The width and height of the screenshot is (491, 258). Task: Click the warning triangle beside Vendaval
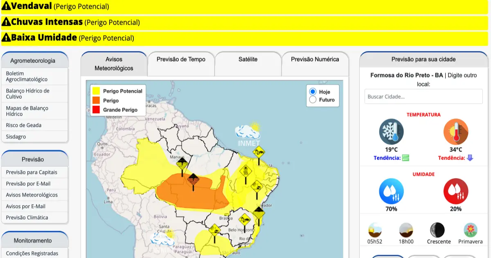[6, 6]
